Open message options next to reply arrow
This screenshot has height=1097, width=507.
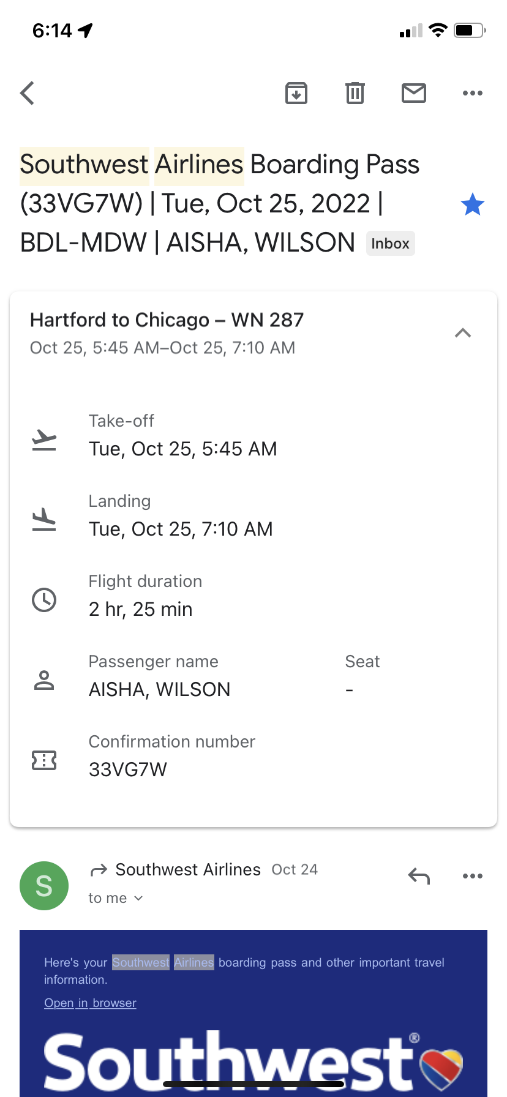click(x=473, y=877)
